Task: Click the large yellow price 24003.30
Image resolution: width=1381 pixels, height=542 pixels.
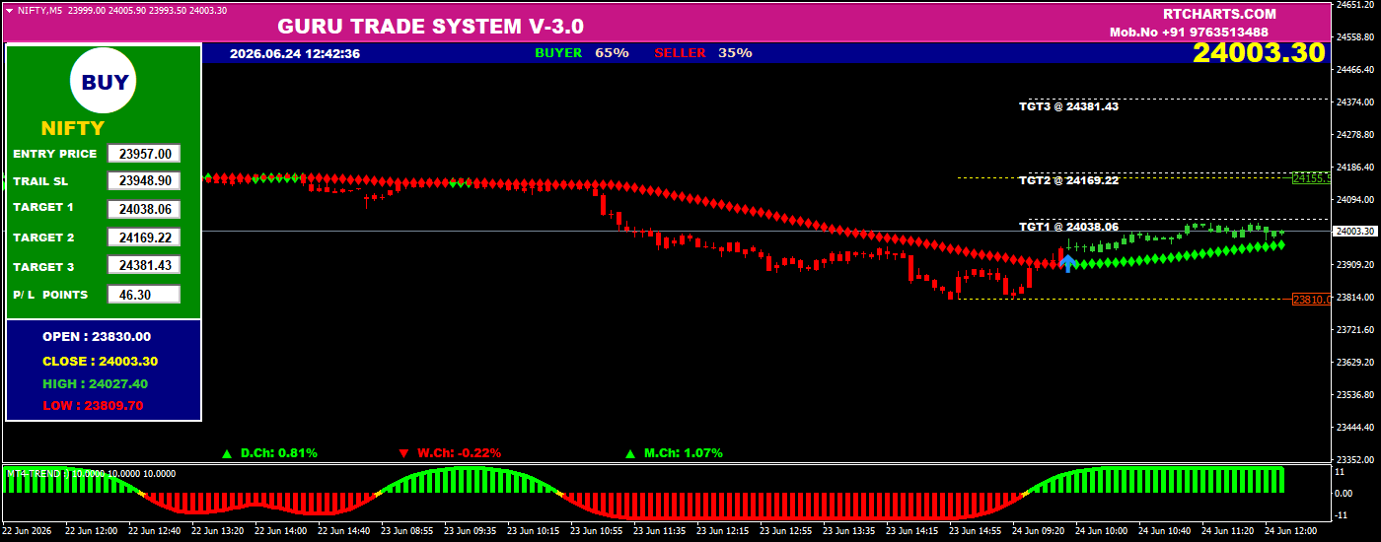Action: click(x=1259, y=53)
